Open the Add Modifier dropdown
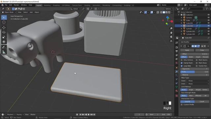This screenshot has height=119, width=211. pos(195,42)
